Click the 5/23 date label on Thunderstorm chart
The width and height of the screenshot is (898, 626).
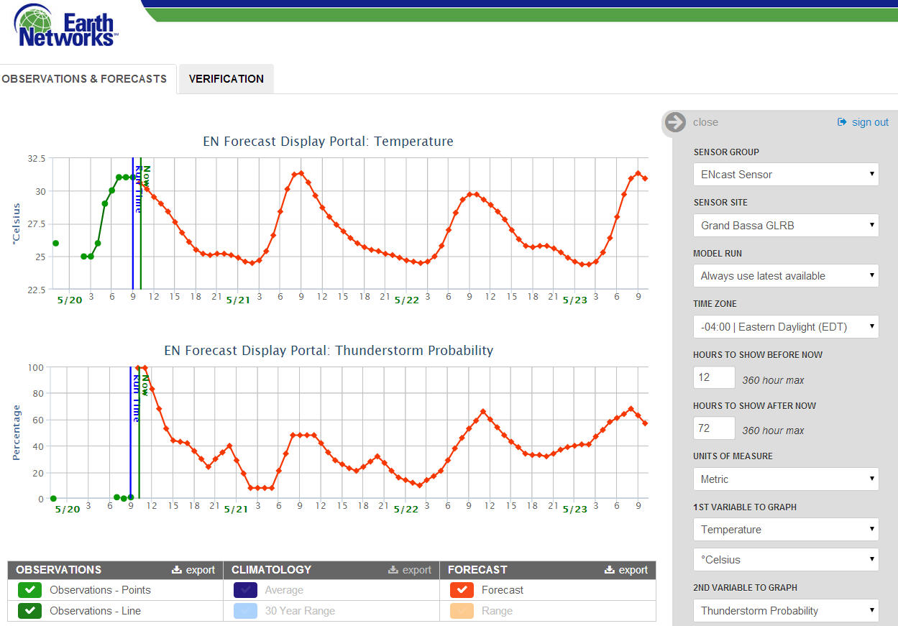[x=574, y=510]
